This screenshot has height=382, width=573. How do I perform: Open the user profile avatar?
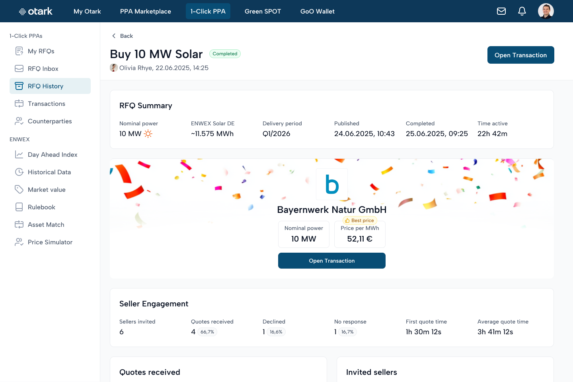[546, 11]
